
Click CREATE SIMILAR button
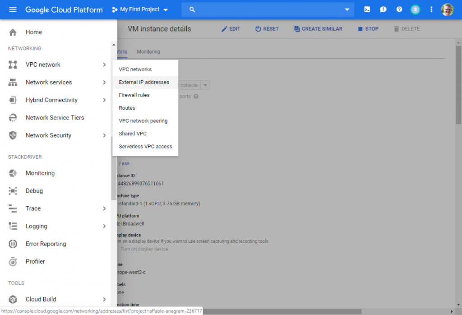point(318,29)
